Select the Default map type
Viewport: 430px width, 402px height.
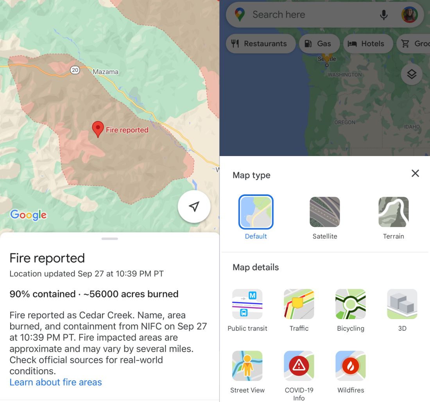pos(256,212)
